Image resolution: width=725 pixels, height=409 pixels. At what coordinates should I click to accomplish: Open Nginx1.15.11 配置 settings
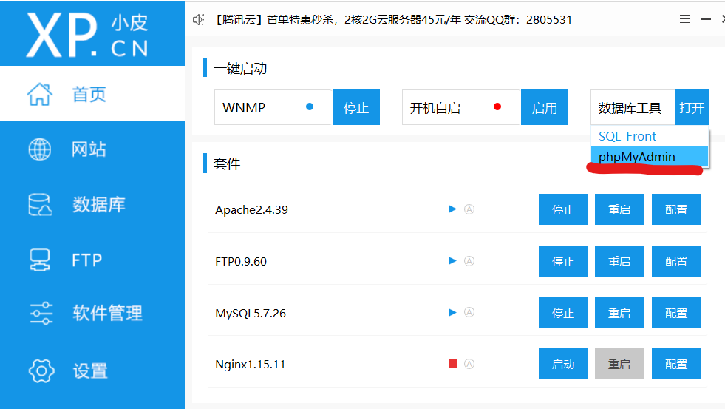[676, 364]
